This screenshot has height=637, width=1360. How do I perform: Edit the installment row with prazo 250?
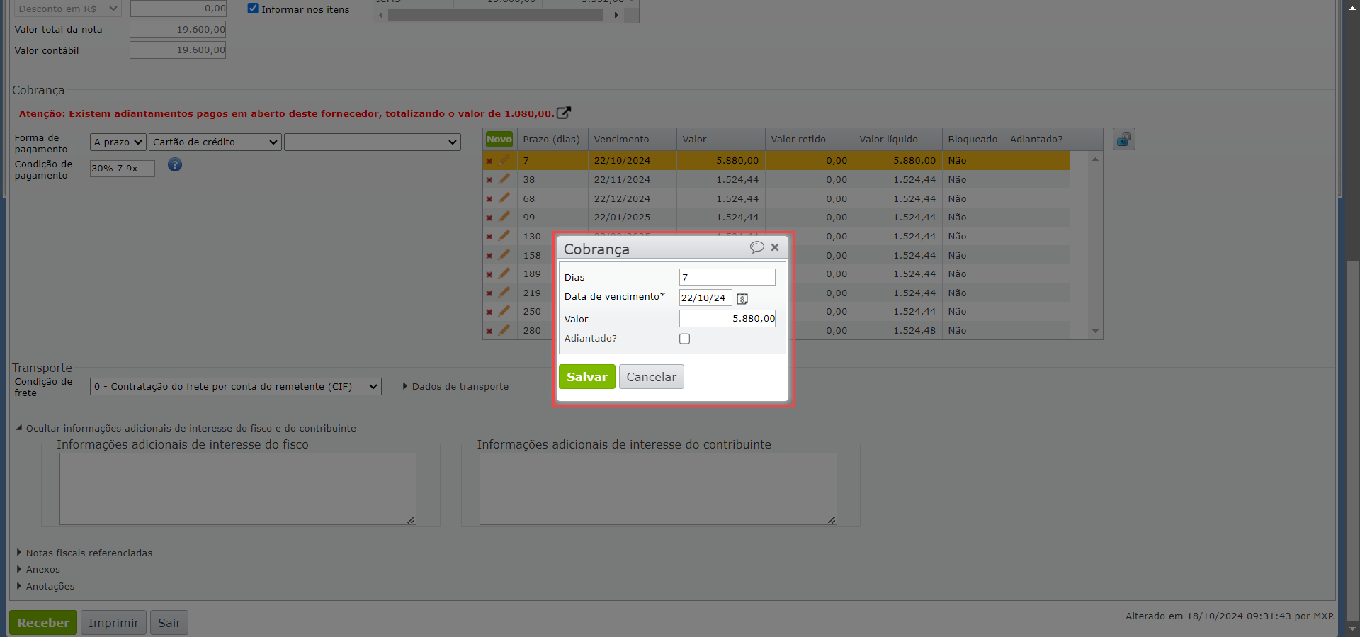tap(504, 311)
